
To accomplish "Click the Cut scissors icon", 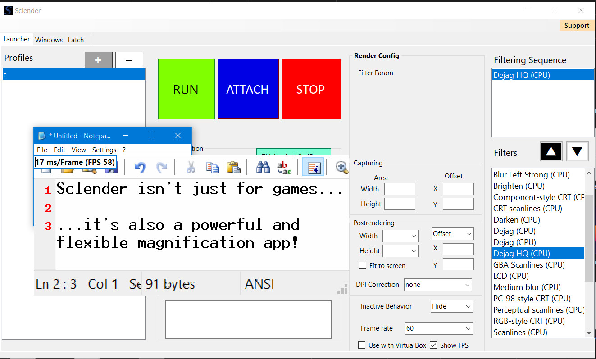I will pos(191,167).
